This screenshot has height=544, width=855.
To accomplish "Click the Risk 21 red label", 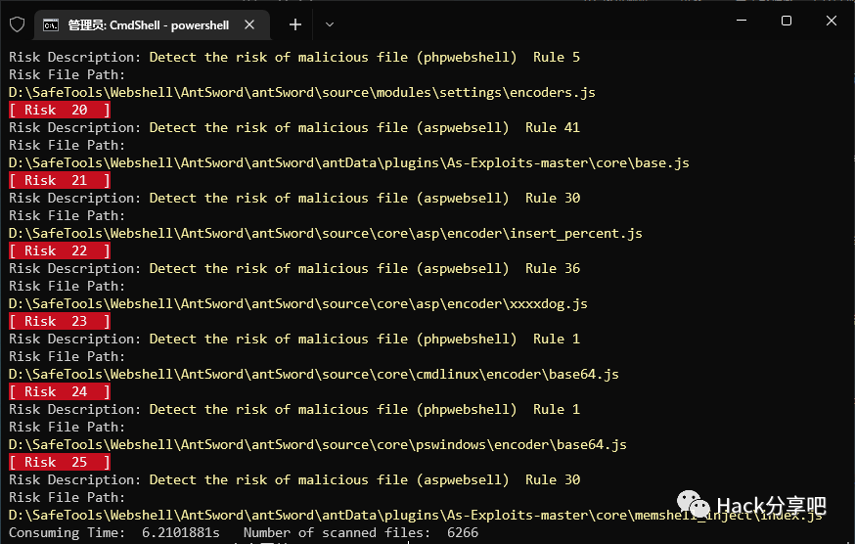I will pyautogui.click(x=60, y=181).
